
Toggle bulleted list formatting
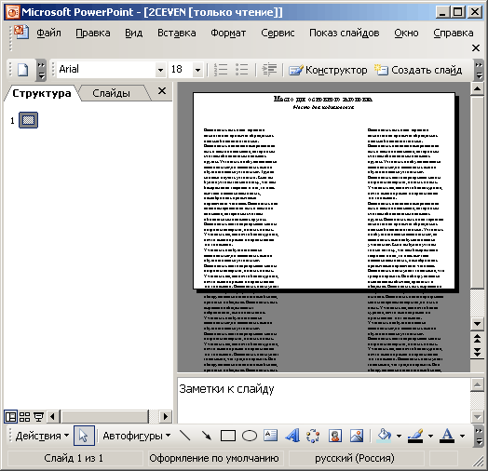click(241, 70)
